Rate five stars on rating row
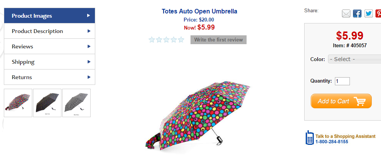Screen dimensions: 381x159 (181, 40)
